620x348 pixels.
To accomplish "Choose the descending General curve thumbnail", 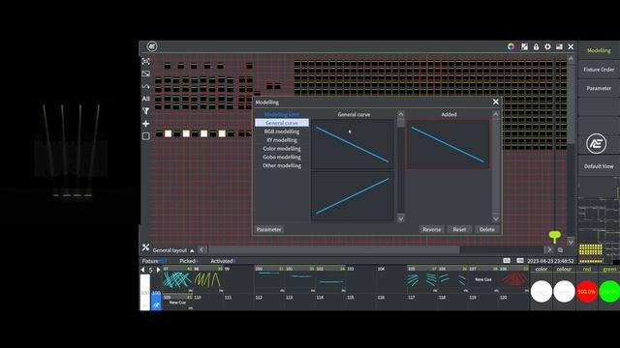I will (x=352, y=144).
